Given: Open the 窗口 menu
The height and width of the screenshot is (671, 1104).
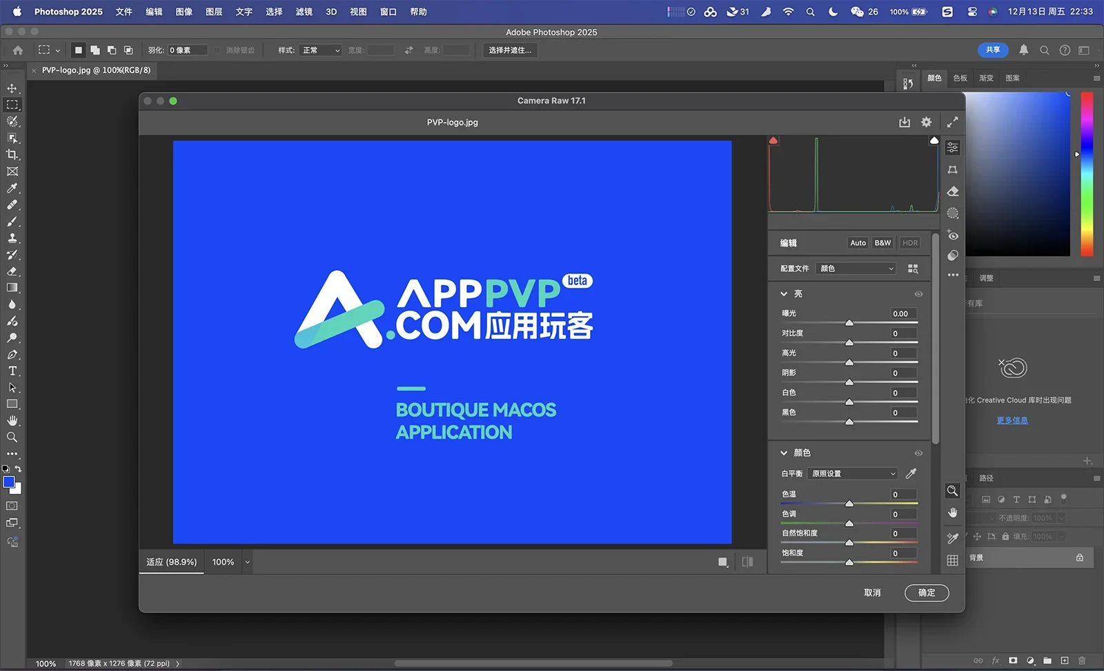Looking at the screenshot, I should [388, 12].
